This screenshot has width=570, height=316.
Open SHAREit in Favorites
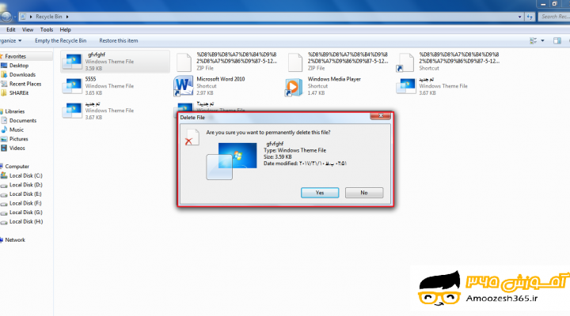tap(19, 93)
